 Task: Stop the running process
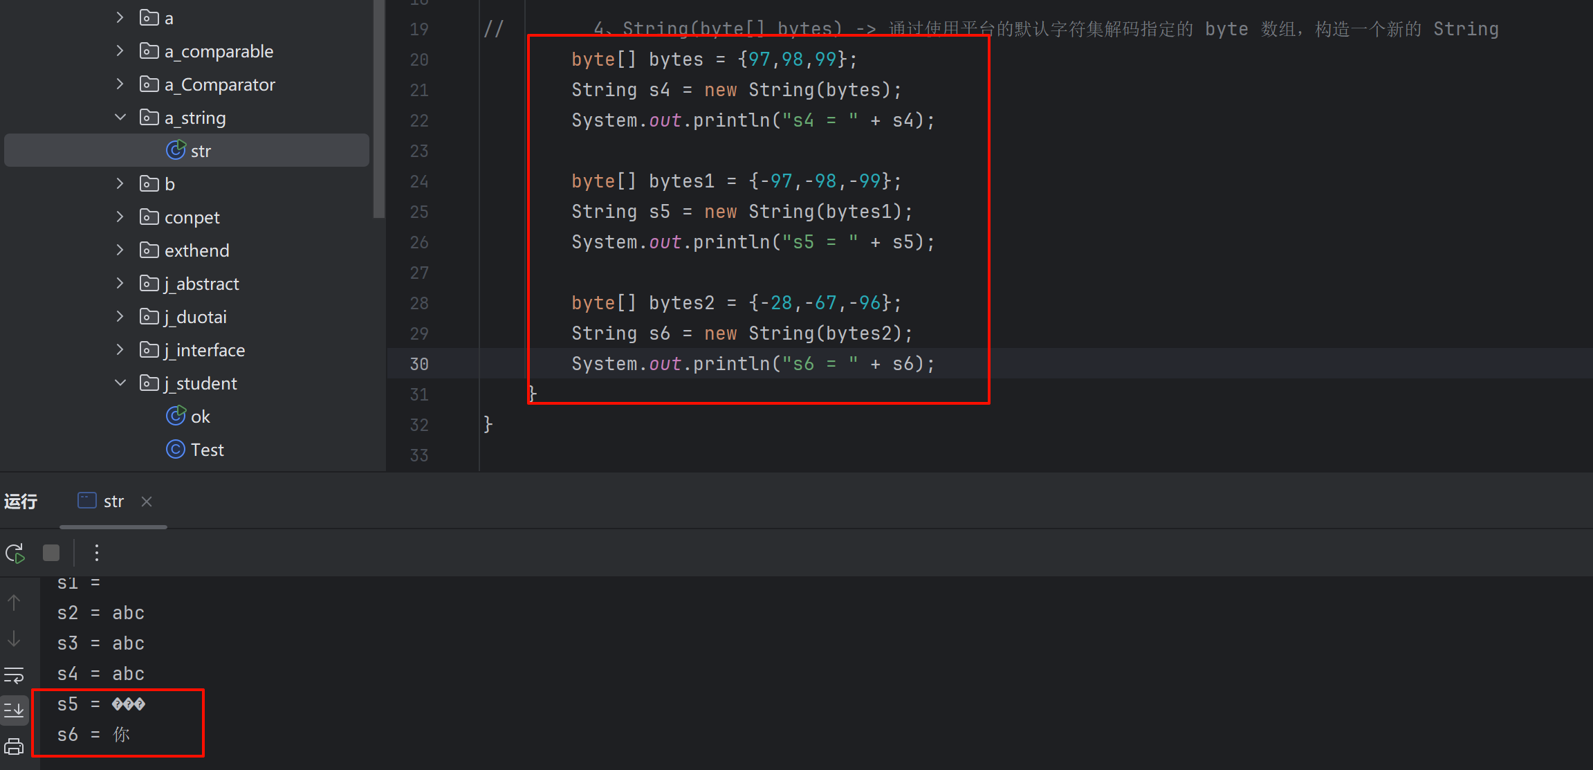(x=51, y=553)
